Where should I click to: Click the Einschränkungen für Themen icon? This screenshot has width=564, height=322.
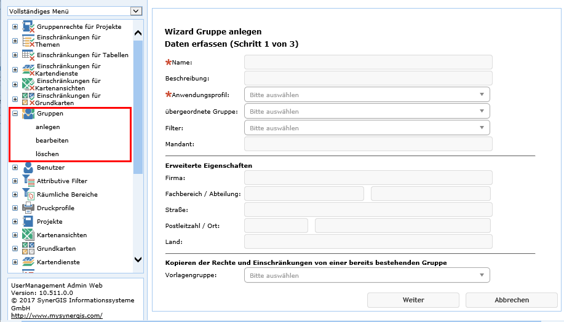[x=28, y=41]
